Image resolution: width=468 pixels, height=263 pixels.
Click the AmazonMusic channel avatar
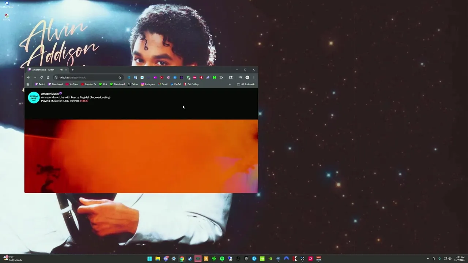(x=34, y=98)
